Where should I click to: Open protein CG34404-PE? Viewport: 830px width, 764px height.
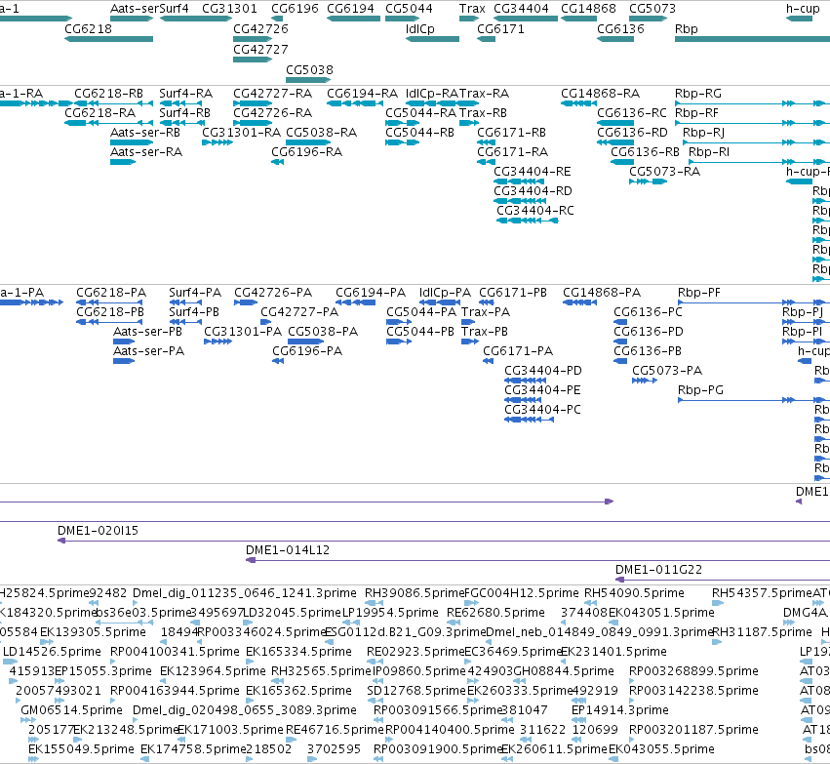542,390
